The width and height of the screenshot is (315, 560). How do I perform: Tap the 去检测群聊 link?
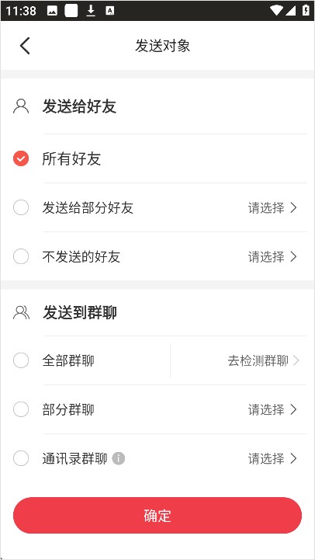263,360
